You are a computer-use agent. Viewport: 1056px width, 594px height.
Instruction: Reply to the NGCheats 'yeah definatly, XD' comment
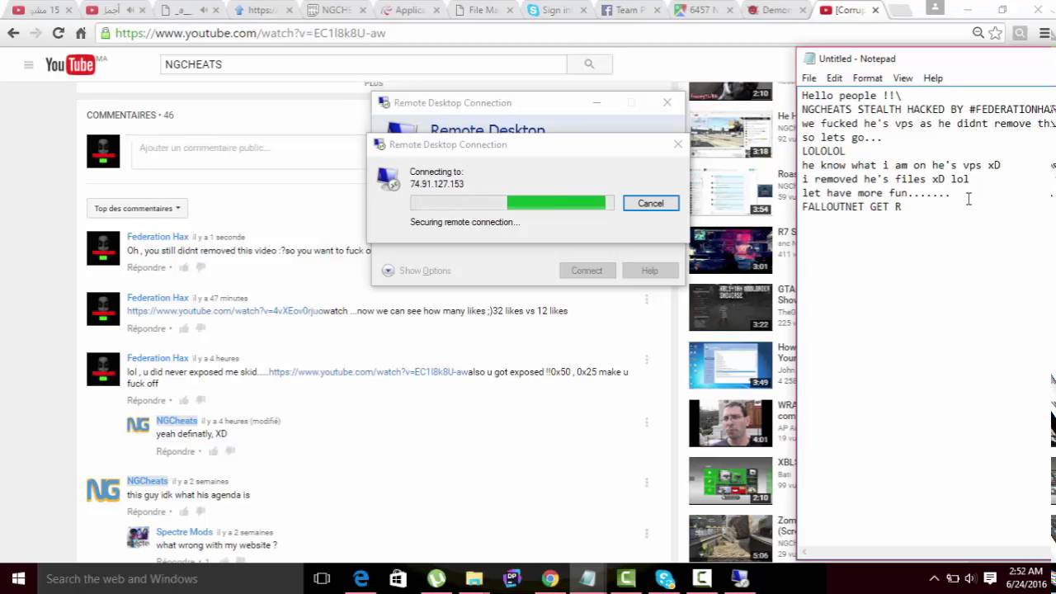(175, 451)
